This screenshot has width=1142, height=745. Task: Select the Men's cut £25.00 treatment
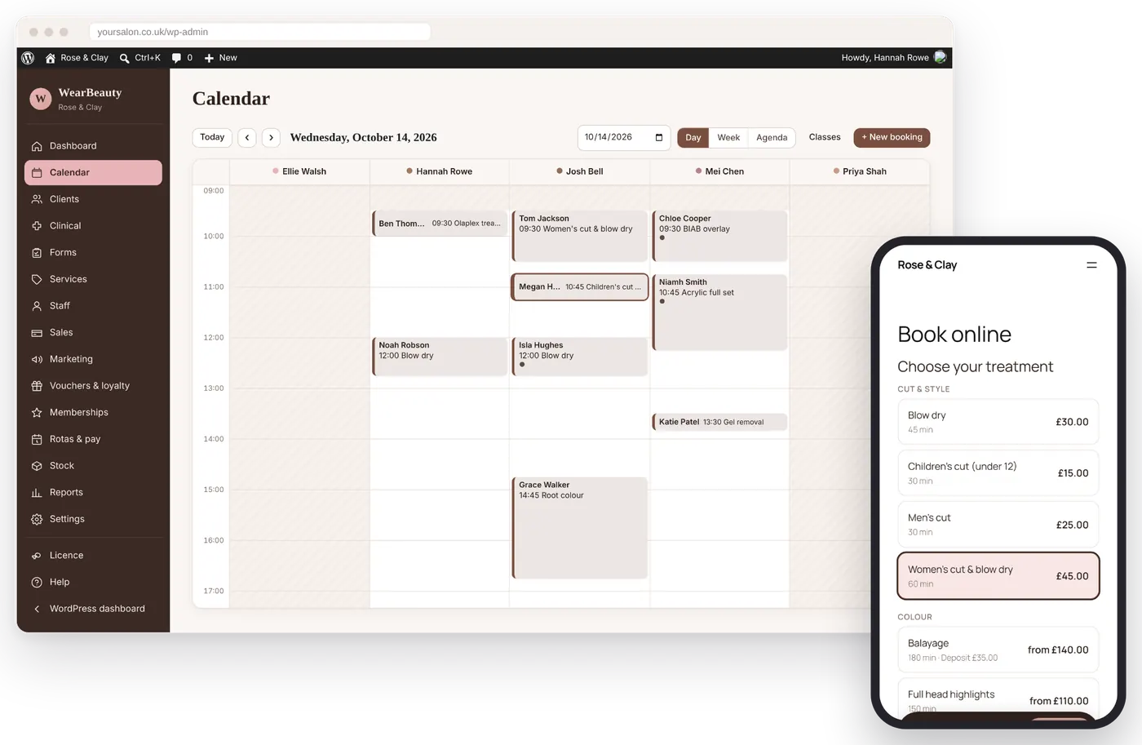(998, 525)
